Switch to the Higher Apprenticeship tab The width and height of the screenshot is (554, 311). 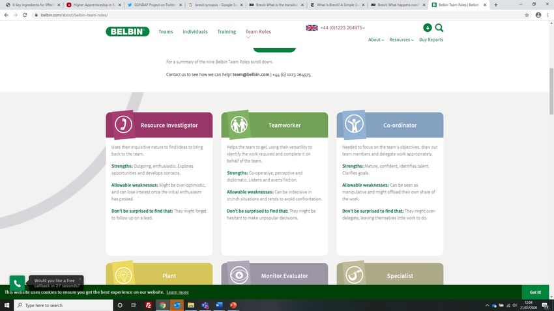coord(94,5)
